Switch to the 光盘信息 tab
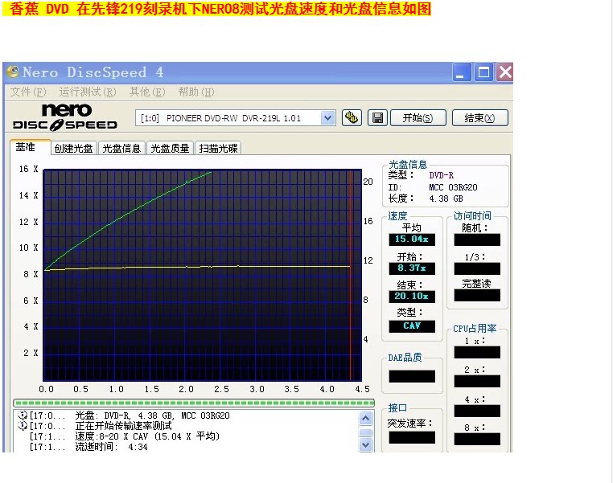 click(121, 149)
